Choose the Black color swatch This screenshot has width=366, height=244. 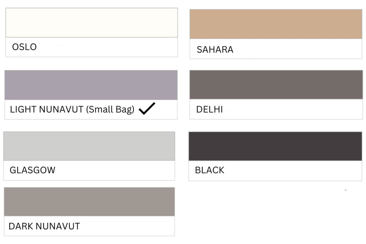coord(276,146)
